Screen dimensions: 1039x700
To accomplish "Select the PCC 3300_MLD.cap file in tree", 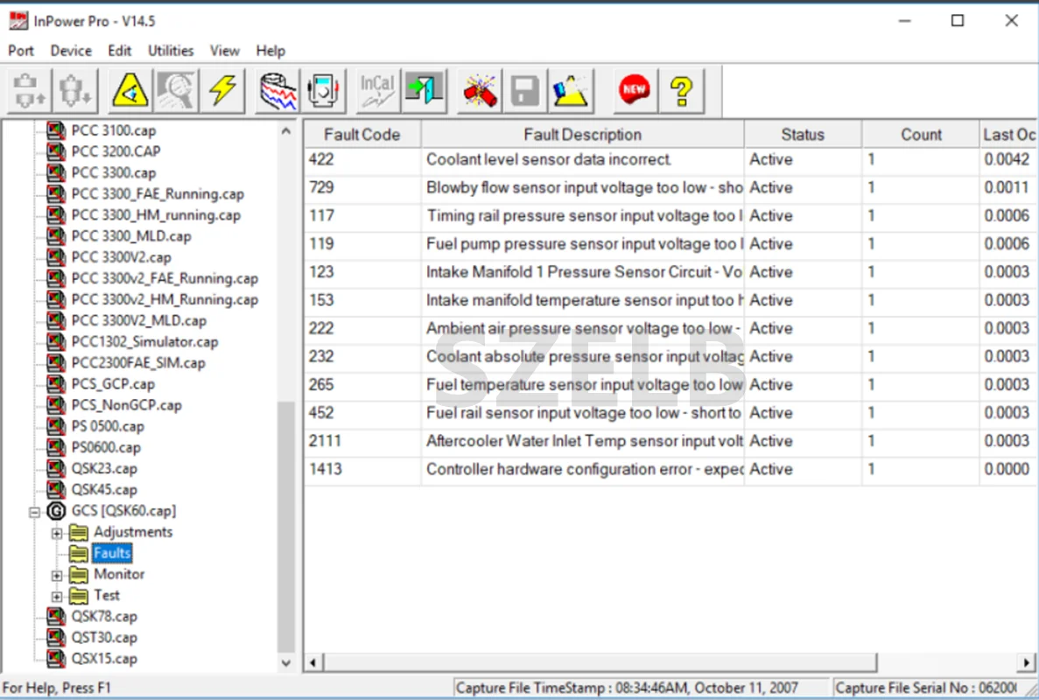I will coord(130,236).
